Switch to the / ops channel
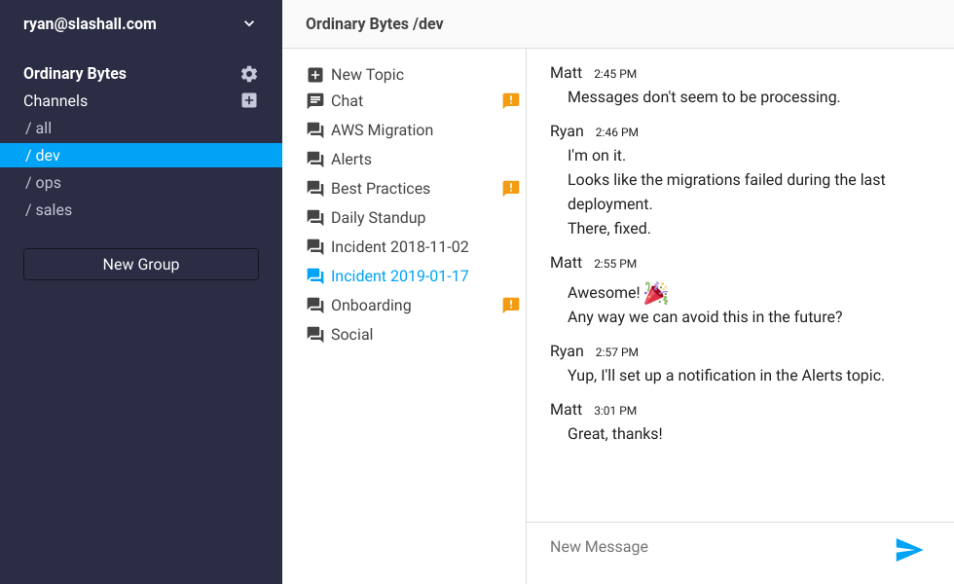 (141, 183)
